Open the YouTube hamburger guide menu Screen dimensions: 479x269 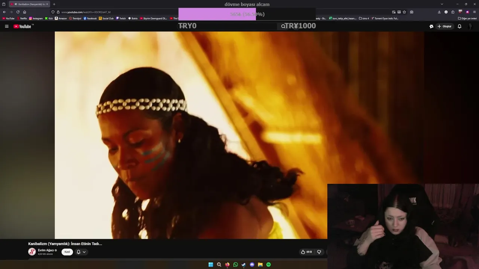click(6, 27)
